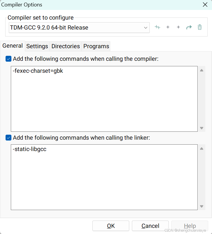Screen dimensions: 212x234
Task: Switch to the Settings tab
Action: coord(37,46)
